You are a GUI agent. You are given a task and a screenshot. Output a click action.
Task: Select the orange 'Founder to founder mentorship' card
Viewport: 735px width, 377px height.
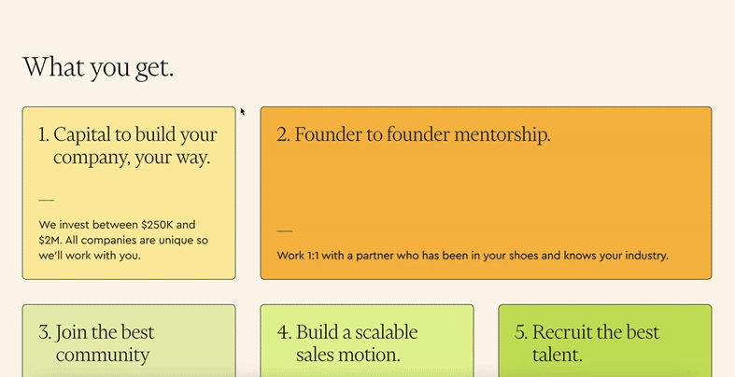(x=486, y=193)
